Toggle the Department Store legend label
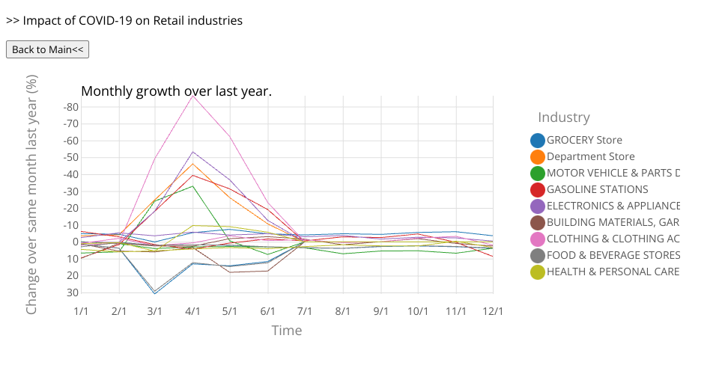Screen dimensions: 719x374 [x=590, y=156]
